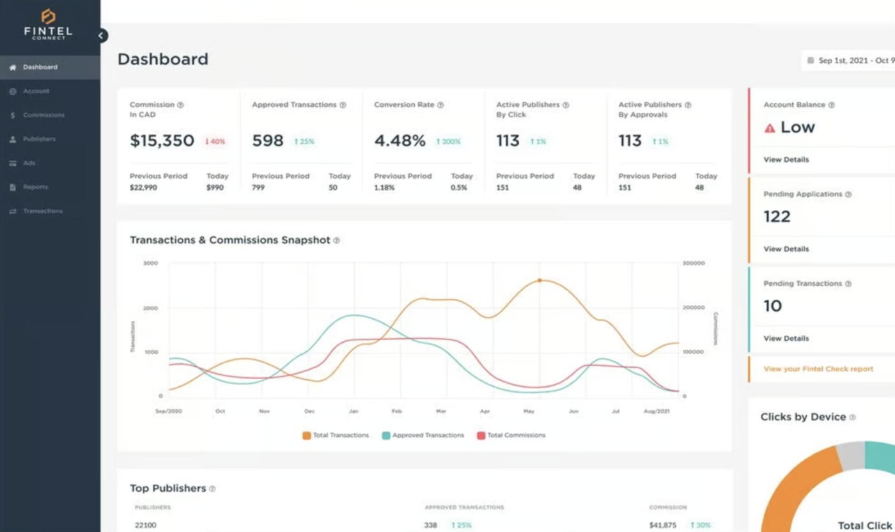Click the Publishers person icon in sidebar
The width and height of the screenshot is (895, 532).
tap(13, 139)
